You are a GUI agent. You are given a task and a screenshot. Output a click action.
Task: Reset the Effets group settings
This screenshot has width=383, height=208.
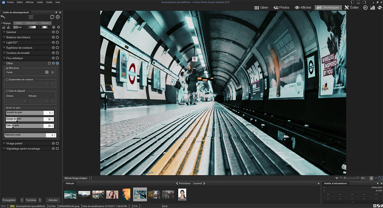point(49,63)
